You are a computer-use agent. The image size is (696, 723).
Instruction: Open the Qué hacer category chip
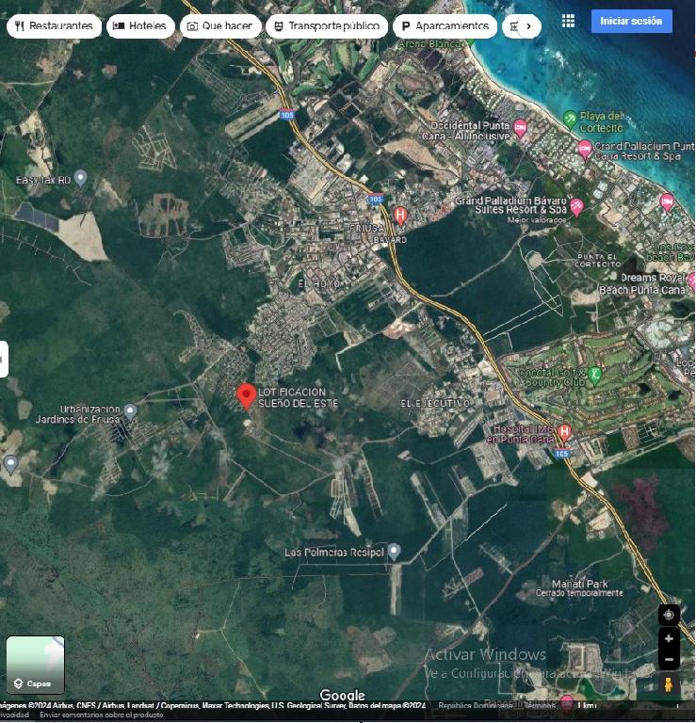[220, 25]
